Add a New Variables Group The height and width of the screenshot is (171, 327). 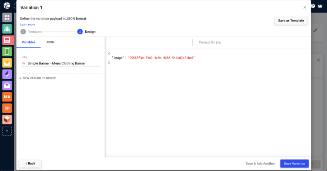(x=37, y=78)
